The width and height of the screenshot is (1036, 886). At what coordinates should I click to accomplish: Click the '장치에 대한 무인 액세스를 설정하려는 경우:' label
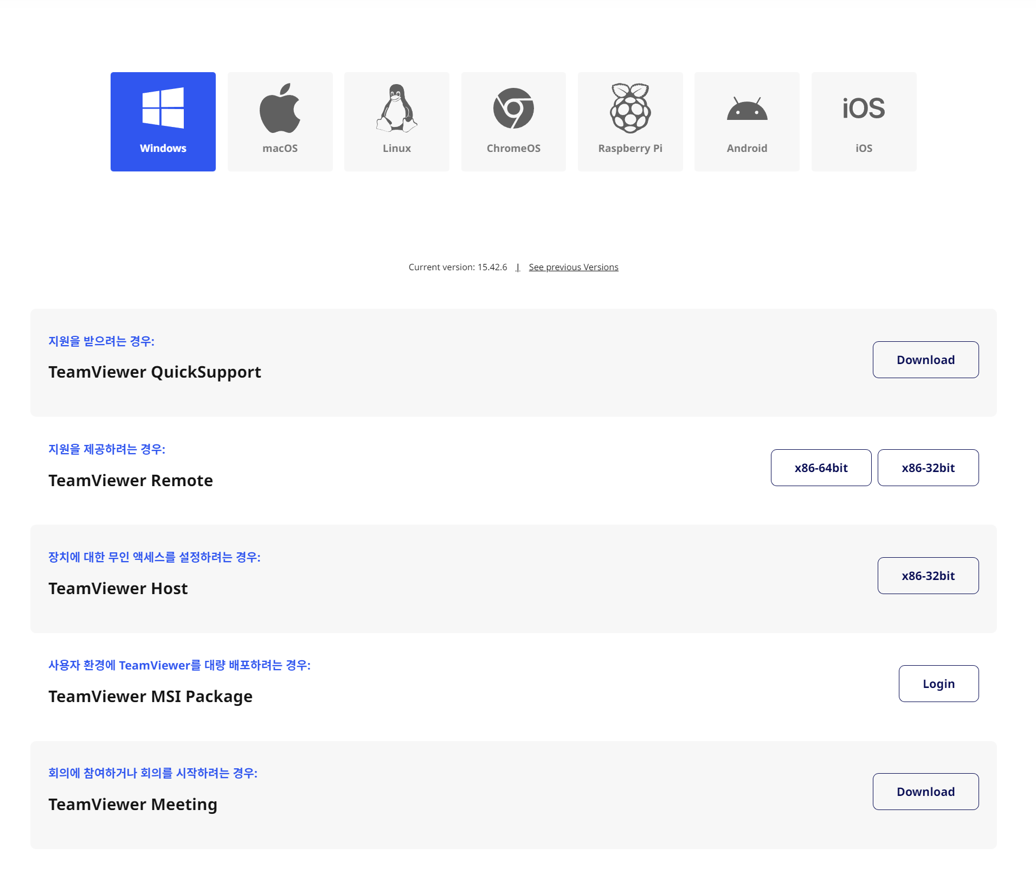[155, 557]
